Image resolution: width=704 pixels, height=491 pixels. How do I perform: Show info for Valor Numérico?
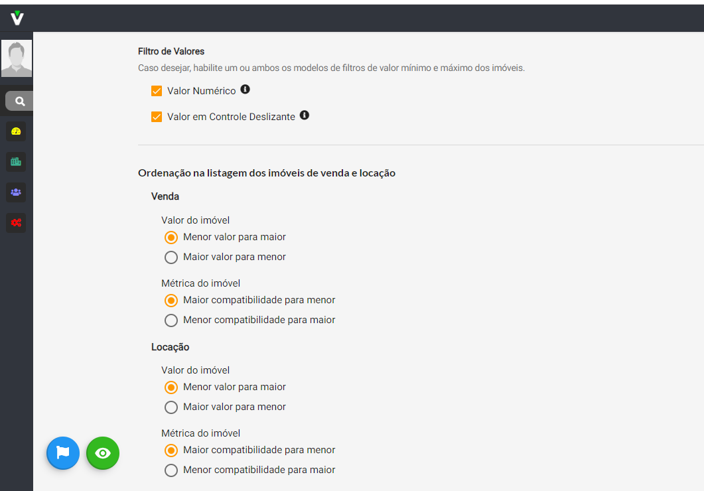click(245, 90)
